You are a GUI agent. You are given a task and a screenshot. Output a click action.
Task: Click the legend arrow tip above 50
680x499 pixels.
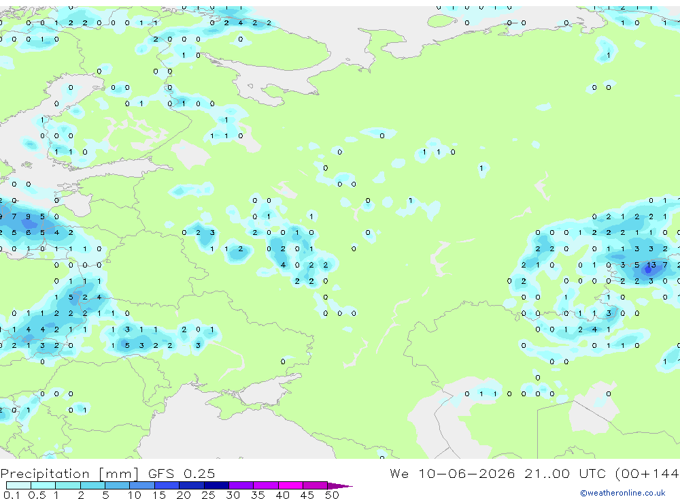click(x=340, y=485)
